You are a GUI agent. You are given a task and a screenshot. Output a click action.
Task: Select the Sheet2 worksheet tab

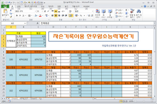[15, 99]
